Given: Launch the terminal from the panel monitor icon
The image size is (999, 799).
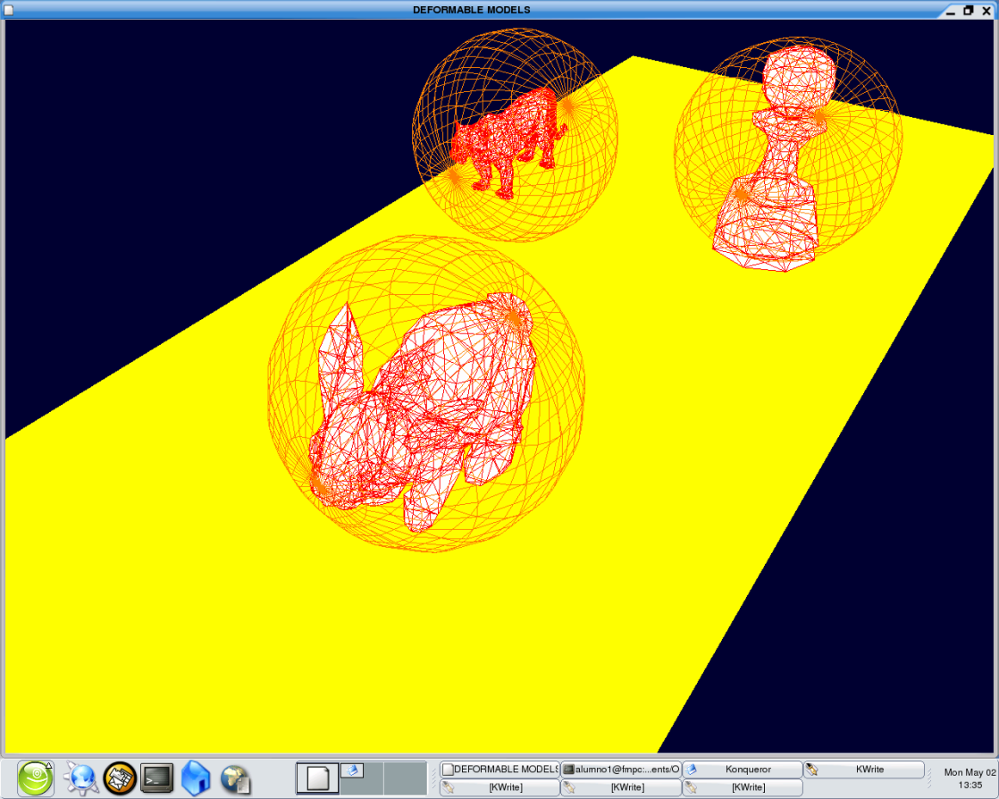Looking at the screenshot, I should (x=157, y=778).
